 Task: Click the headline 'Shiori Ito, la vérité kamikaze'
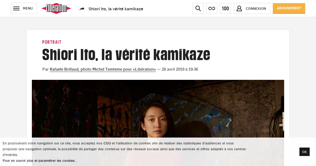tap(126, 55)
